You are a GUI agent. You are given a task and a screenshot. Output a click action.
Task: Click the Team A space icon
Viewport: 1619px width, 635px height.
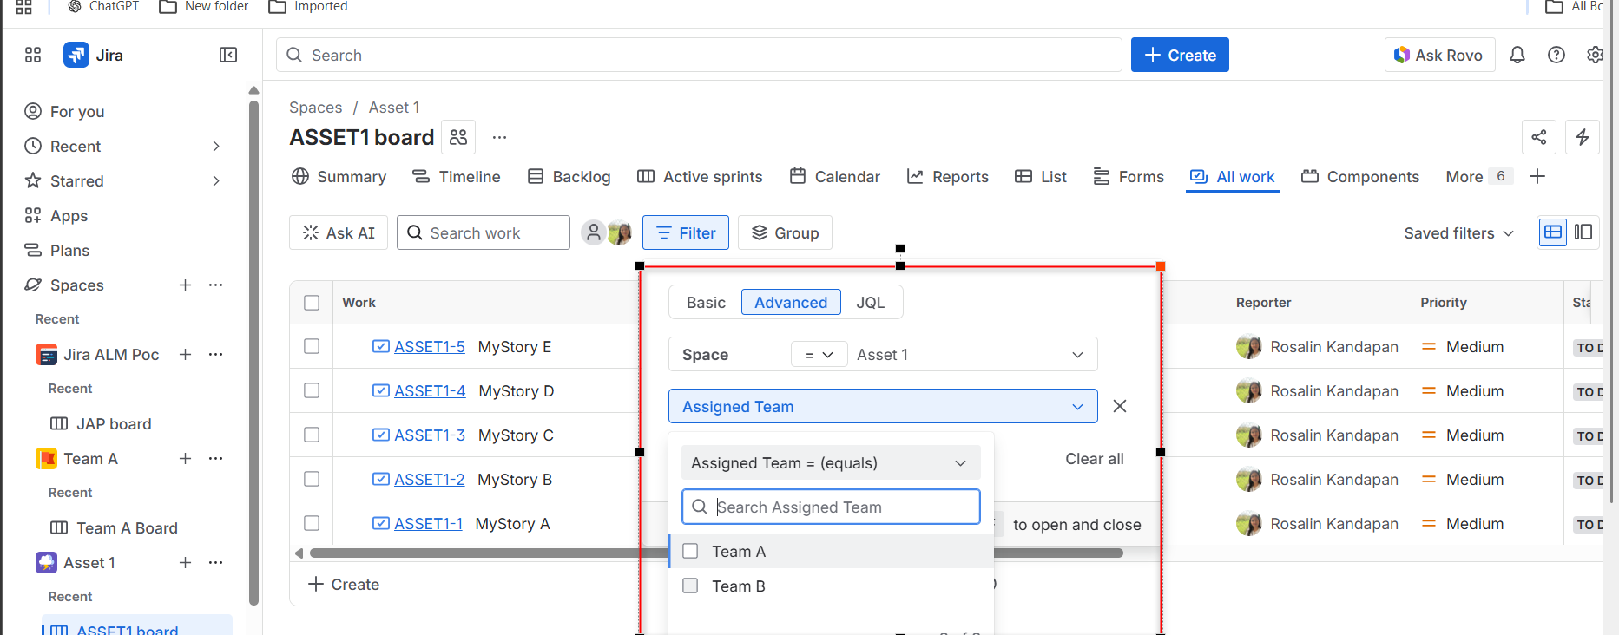point(46,458)
